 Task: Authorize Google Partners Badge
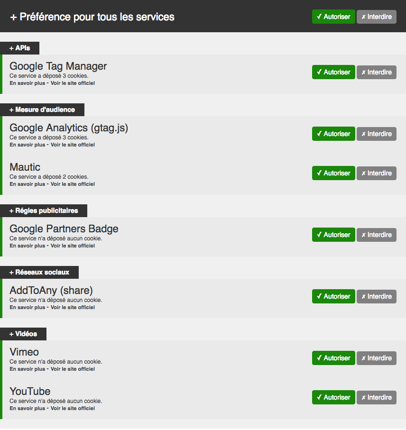pos(333,235)
